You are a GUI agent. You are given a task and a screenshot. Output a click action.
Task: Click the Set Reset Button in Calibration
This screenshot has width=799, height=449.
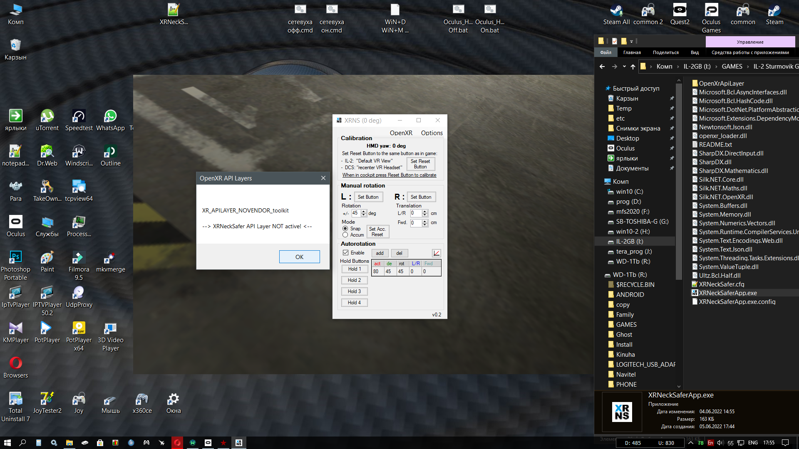(x=420, y=164)
